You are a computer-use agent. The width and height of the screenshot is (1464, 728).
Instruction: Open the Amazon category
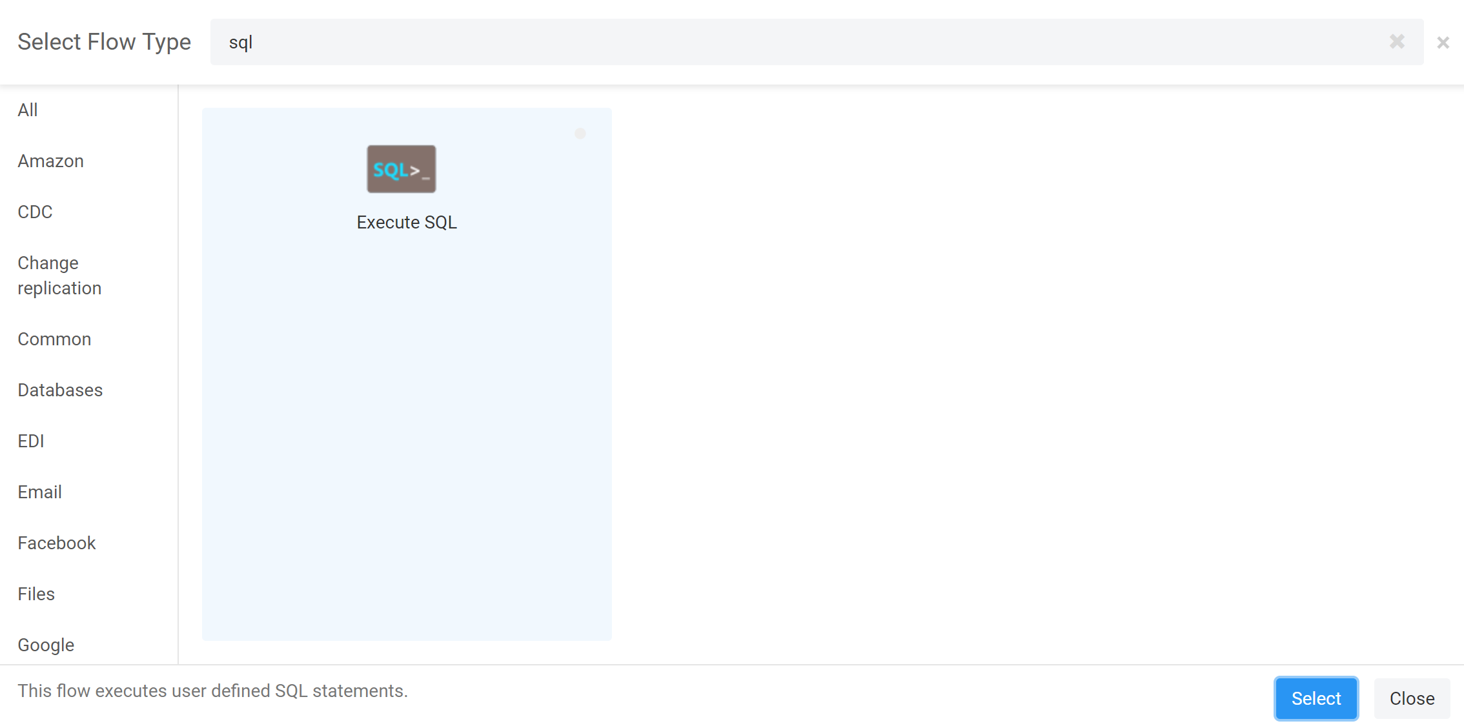pos(50,161)
